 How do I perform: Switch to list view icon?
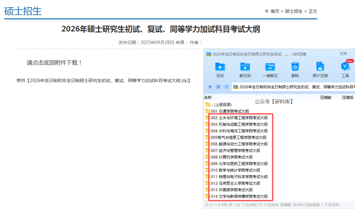point(226,87)
